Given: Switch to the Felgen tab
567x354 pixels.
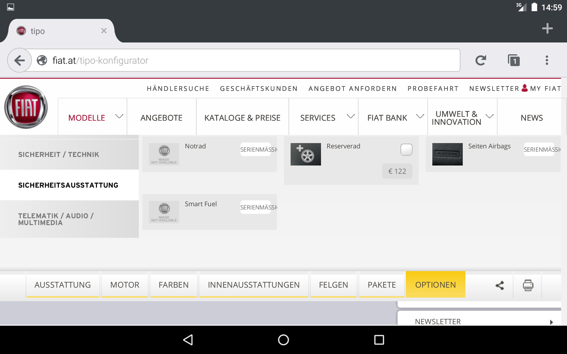Looking at the screenshot, I should [333, 285].
